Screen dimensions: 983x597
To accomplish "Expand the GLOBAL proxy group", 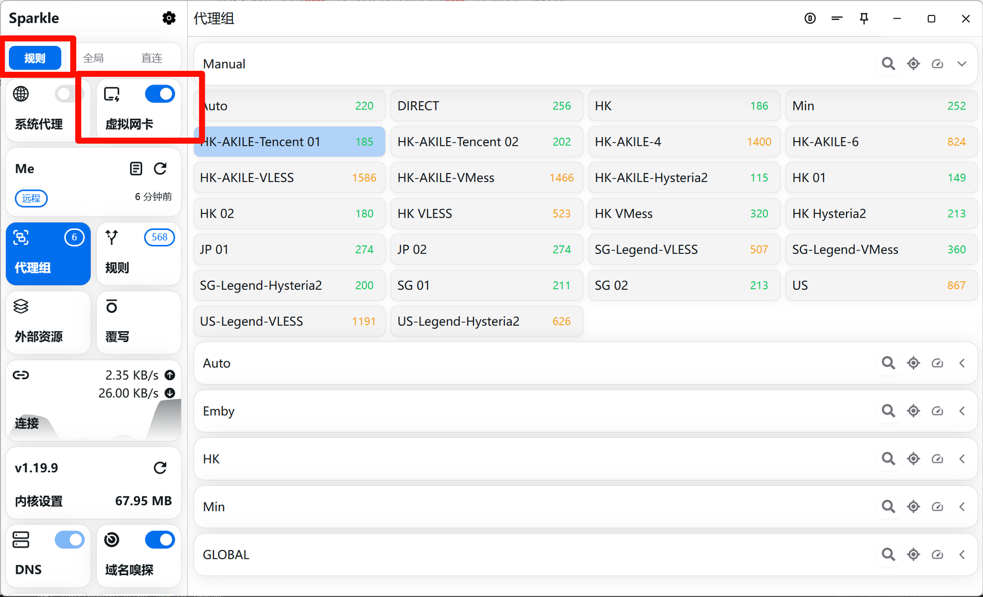I will [x=962, y=554].
